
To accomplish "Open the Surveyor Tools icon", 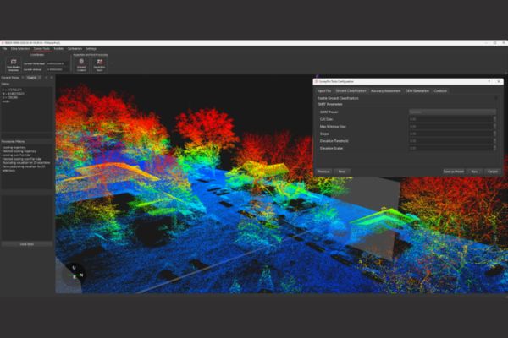I will pyautogui.click(x=100, y=63).
